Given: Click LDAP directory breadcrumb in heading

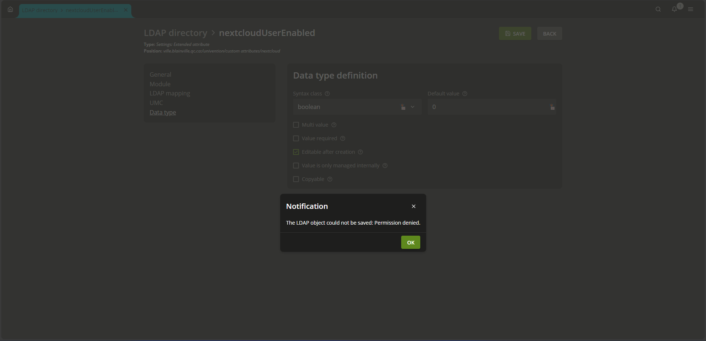Looking at the screenshot, I should tap(175, 33).
